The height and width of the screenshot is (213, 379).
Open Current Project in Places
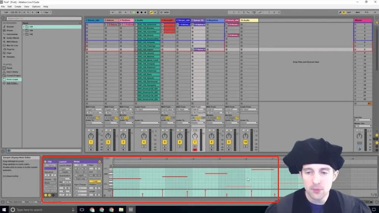coord(13,76)
